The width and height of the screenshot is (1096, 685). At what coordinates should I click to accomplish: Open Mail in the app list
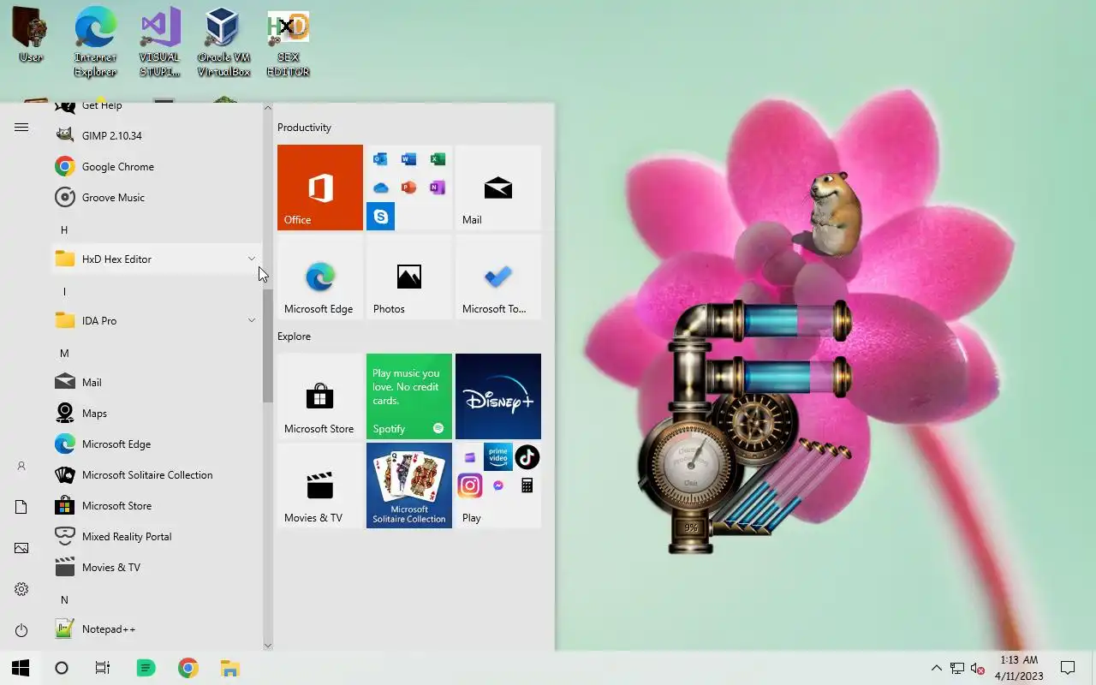[157, 382]
